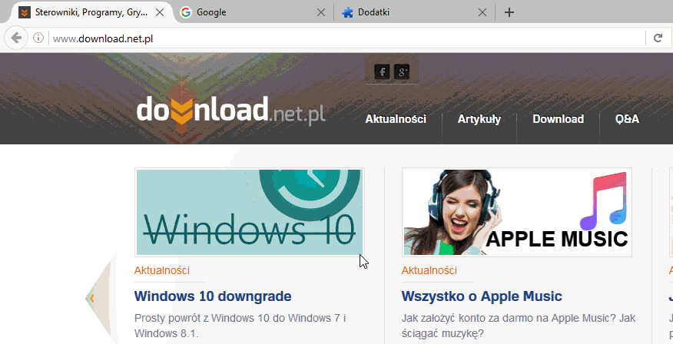Open the Apple Music thumbnail image
This screenshot has width=673, height=344.
click(517, 212)
